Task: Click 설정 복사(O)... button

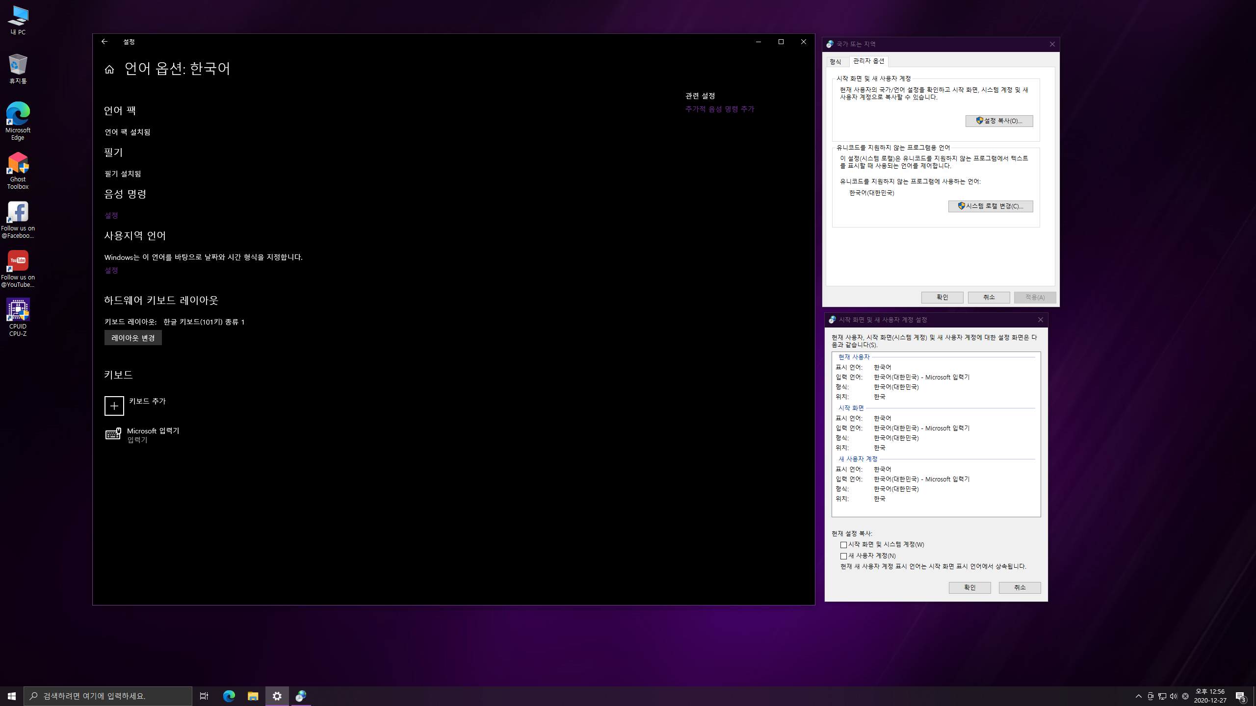Action: [999, 121]
